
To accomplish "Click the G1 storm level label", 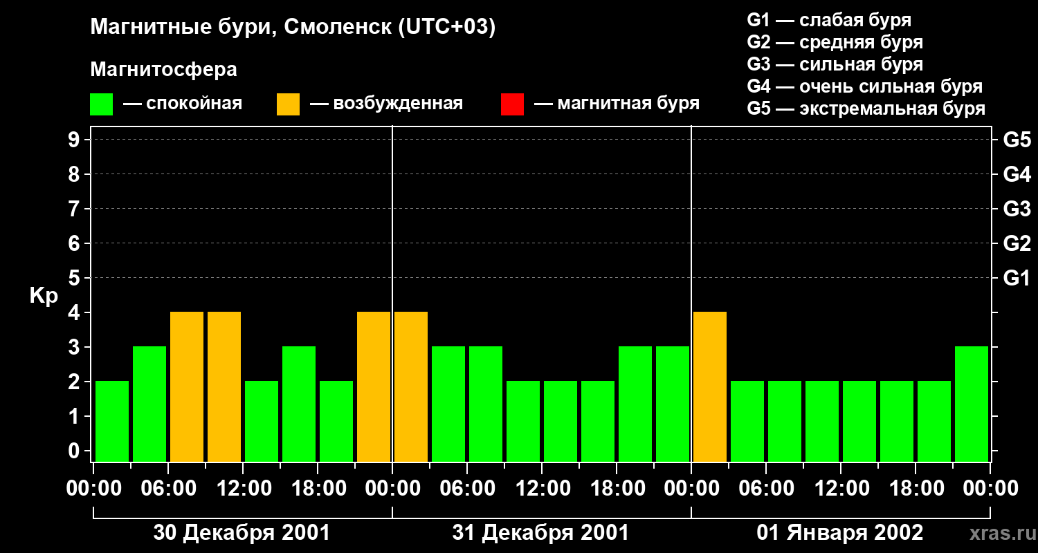I will [x=1017, y=278].
